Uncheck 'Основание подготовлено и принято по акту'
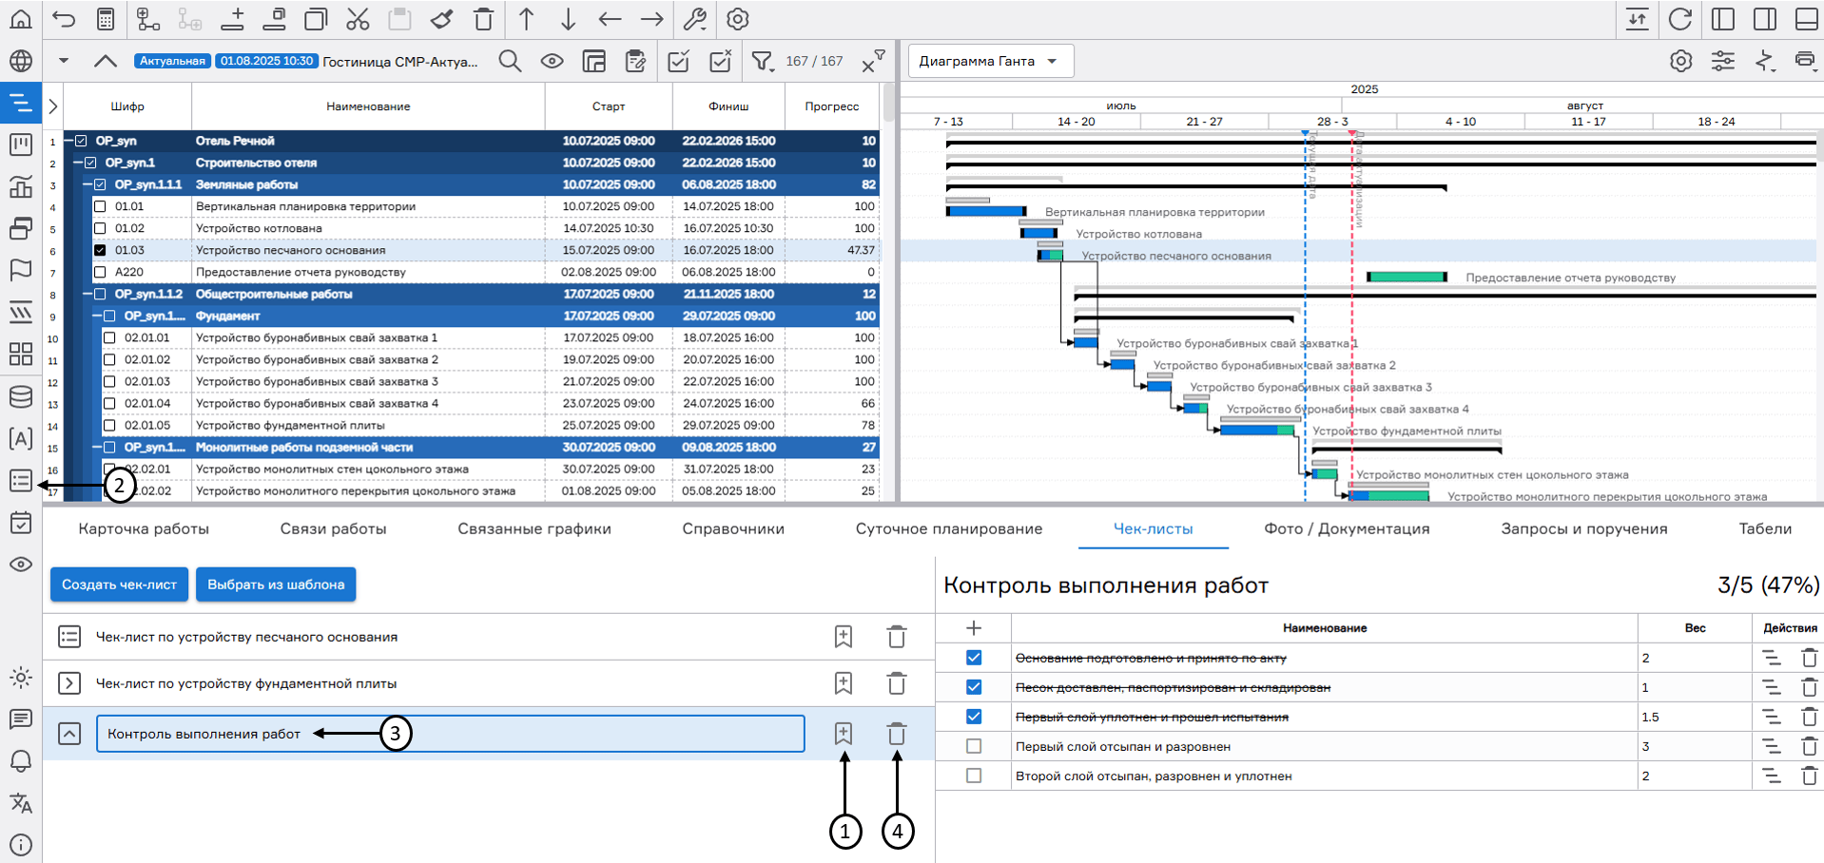The image size is (1824, 863). click(x=973, y=658)
